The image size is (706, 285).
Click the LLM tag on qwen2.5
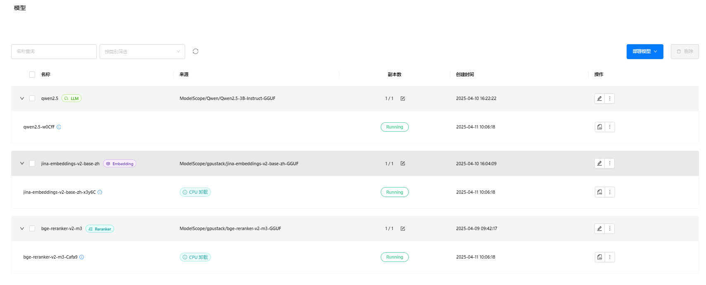(x=72, y=98)
